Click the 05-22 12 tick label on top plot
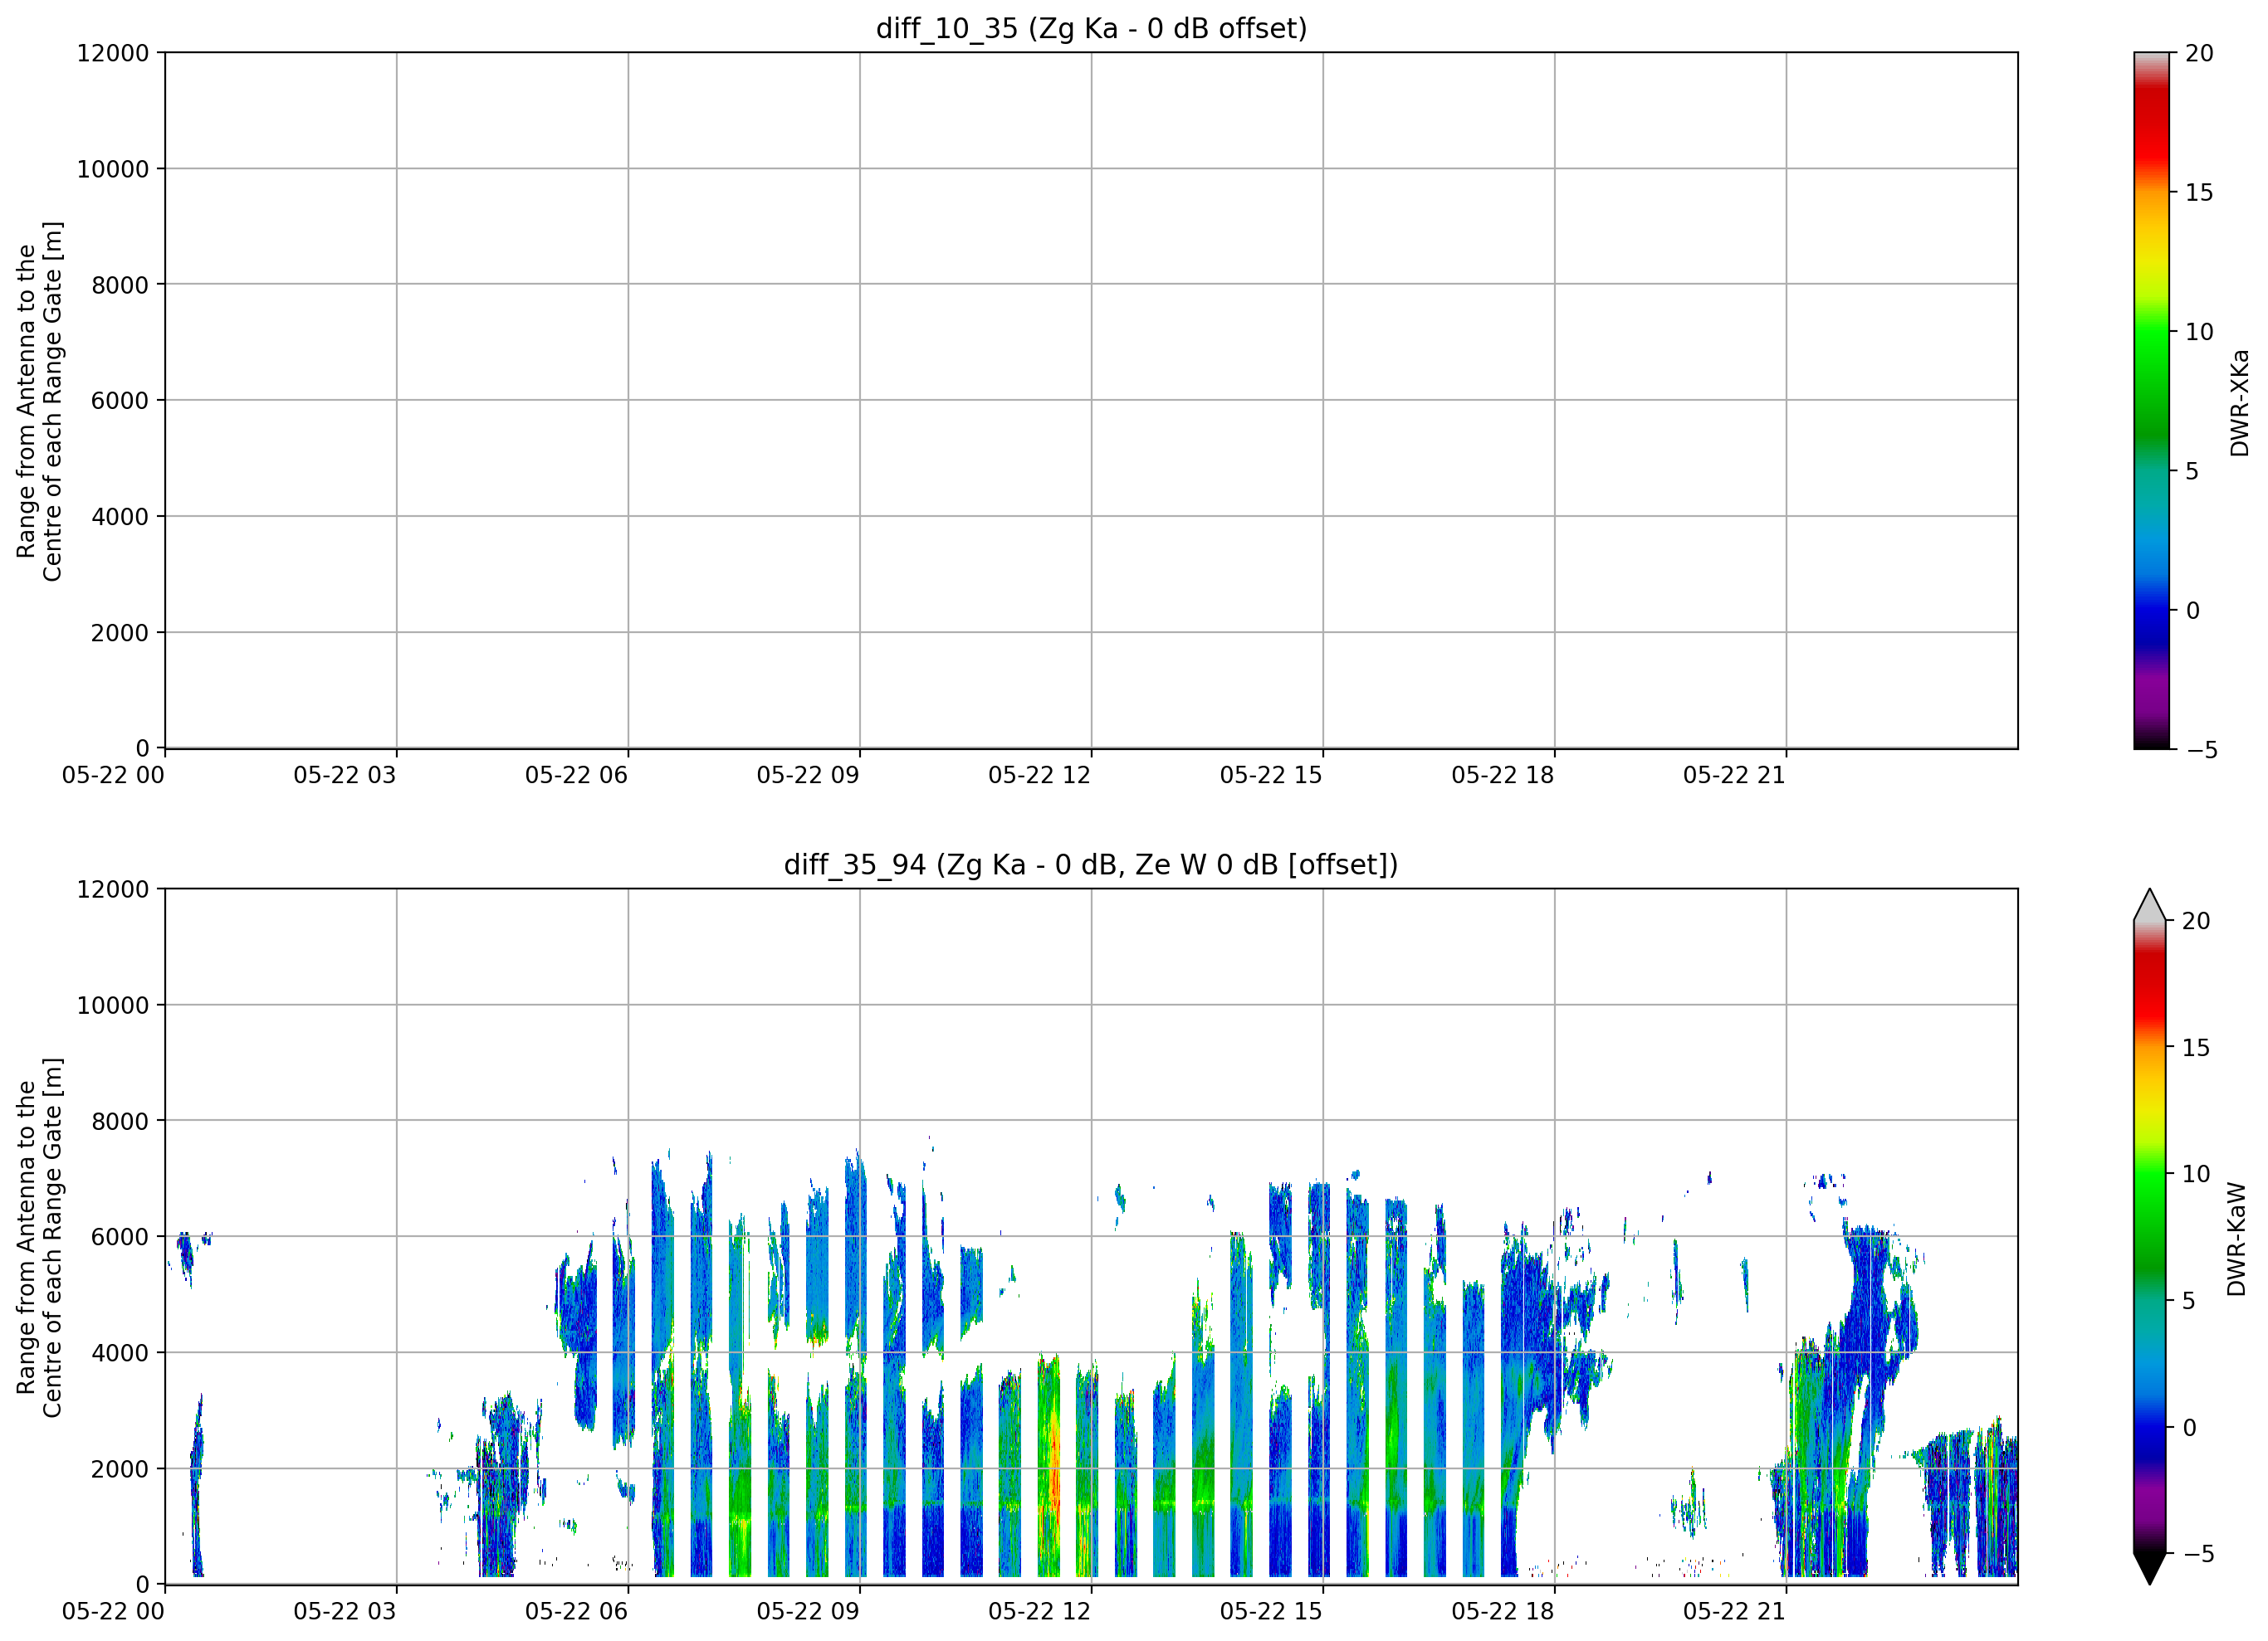The height and width of the screenshot is (1641, 2268). [1039, 776]
